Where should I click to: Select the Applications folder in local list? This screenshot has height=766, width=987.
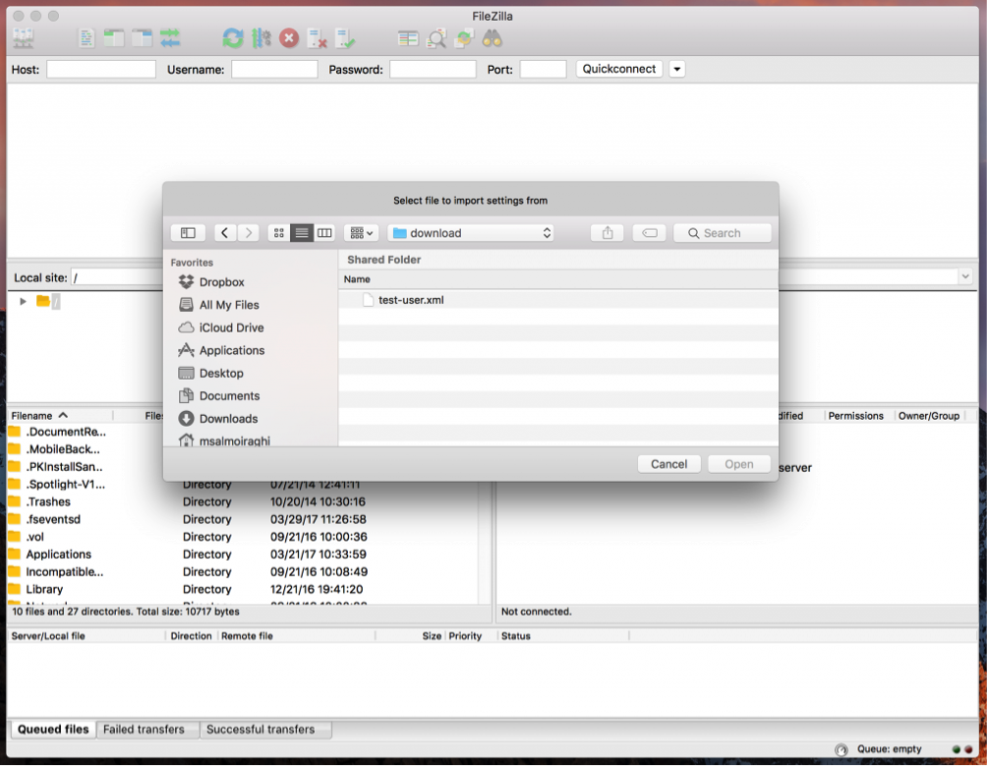[59, 555]
